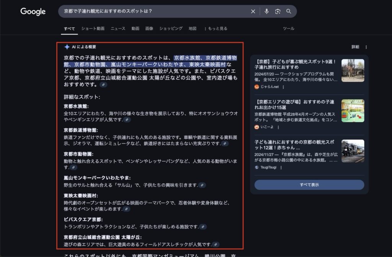Click すべて表示 button
The image size is (392, 257).
coord(309,185)
